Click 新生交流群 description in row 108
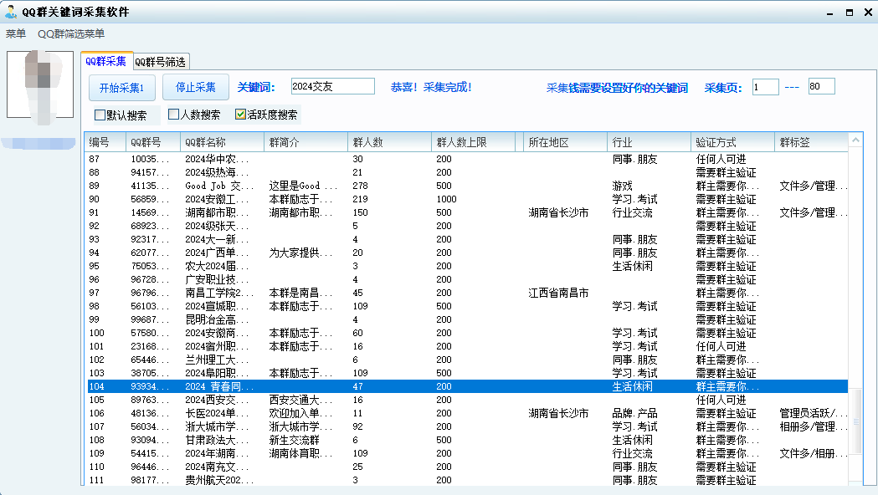This screenshot has height=495, width=878. coord(295,440)
